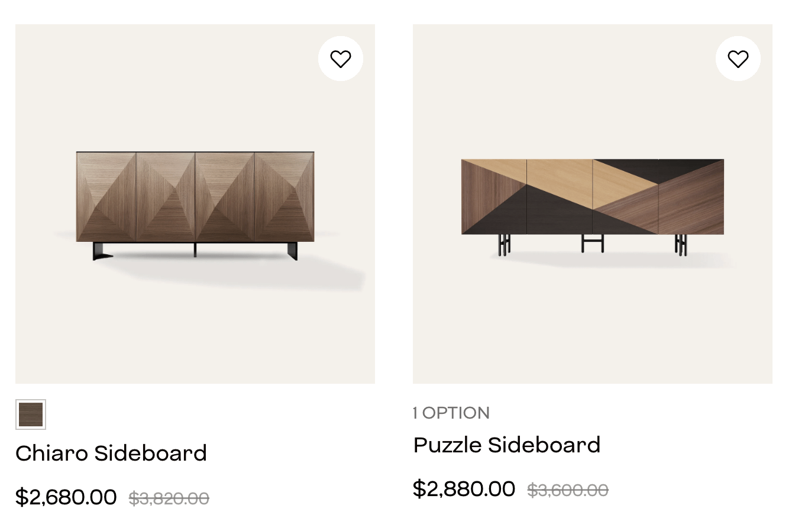Viewport: 808px width, 518px height.
Task: Click the Chiaro sideboard's black left leg
Action: pos(101,251)
